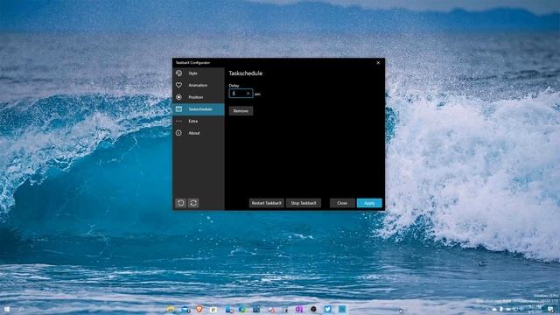Click the Delay seconds input field
The image size is (560, 315).
click(x=241, y=94)
